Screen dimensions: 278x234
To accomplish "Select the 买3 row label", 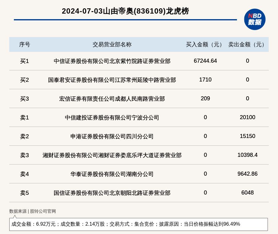I will [x=24, y=99].
